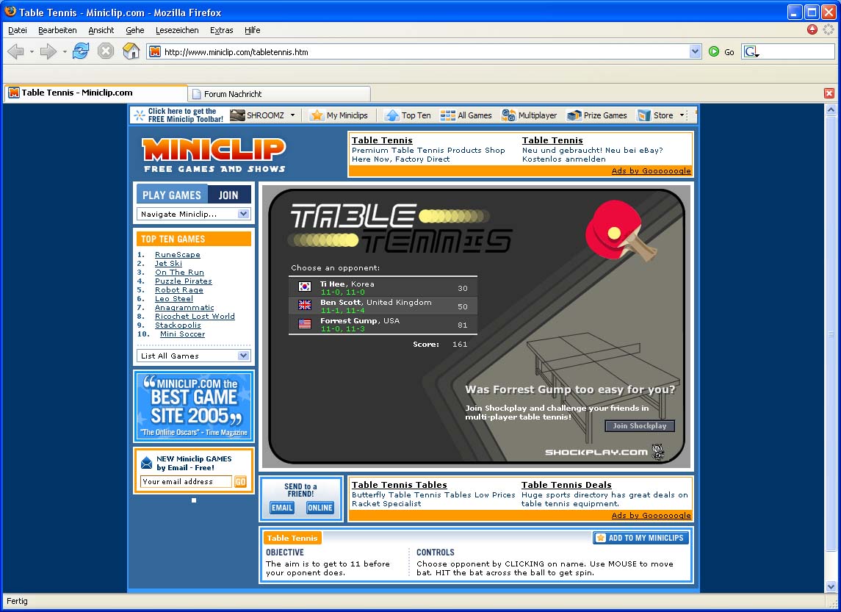This screenshot has width=841, height=612.
Task: Select the USA flag for Forrest Gump
Action: coord(305,323)
